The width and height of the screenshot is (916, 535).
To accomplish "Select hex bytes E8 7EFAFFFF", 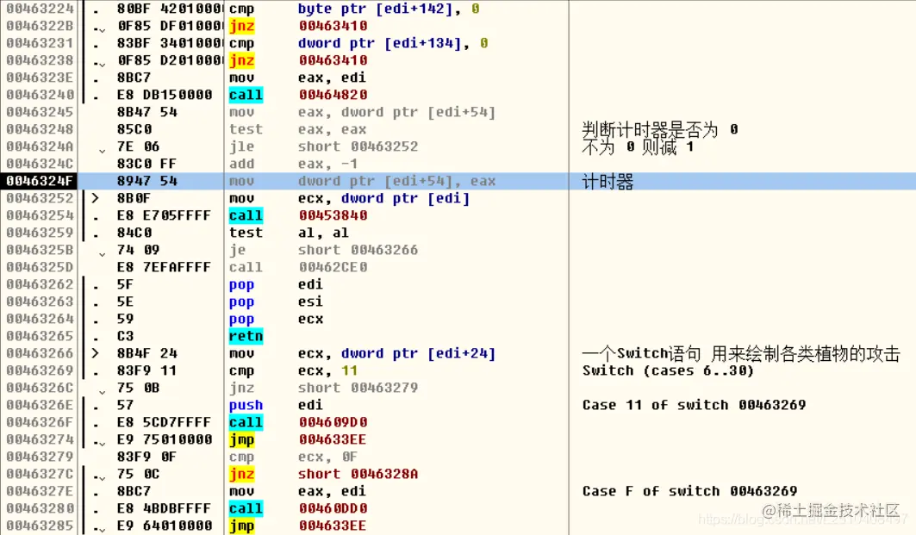I will 164,267.
